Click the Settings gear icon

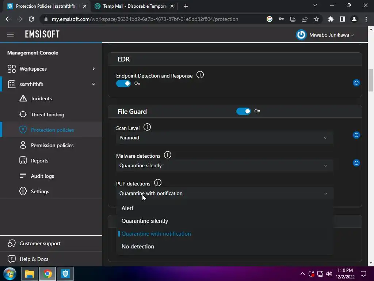[23, 191]
